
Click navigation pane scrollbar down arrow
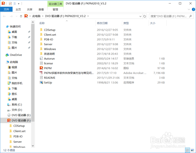tap(33, 146)
